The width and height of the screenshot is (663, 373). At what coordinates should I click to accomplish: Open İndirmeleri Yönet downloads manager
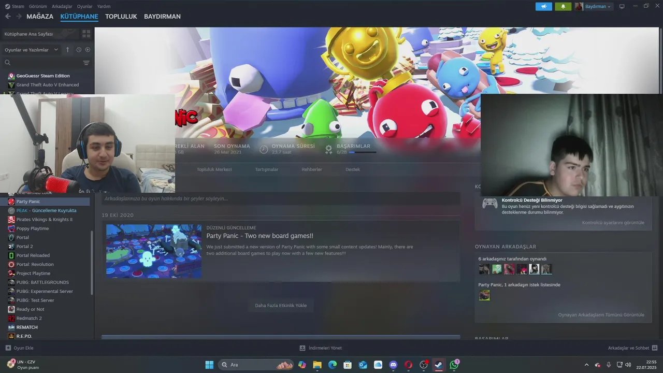321,348
